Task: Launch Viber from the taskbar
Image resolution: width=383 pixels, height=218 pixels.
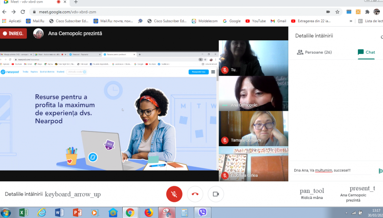Action: point(203,212)
